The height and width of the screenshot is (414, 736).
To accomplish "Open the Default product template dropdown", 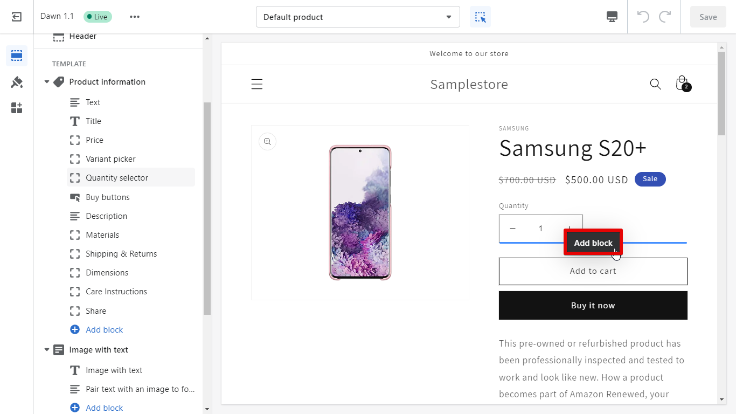I will 358,17.
